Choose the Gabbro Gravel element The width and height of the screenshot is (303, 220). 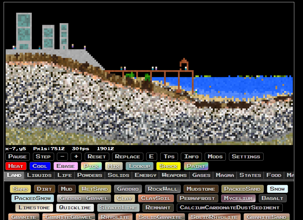tap(84, 198)
